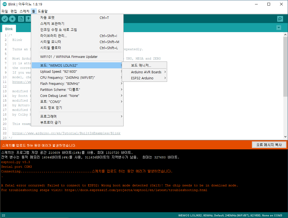
Task: Click the troubleshooting URL in console
Action: [x=136, y=190]
